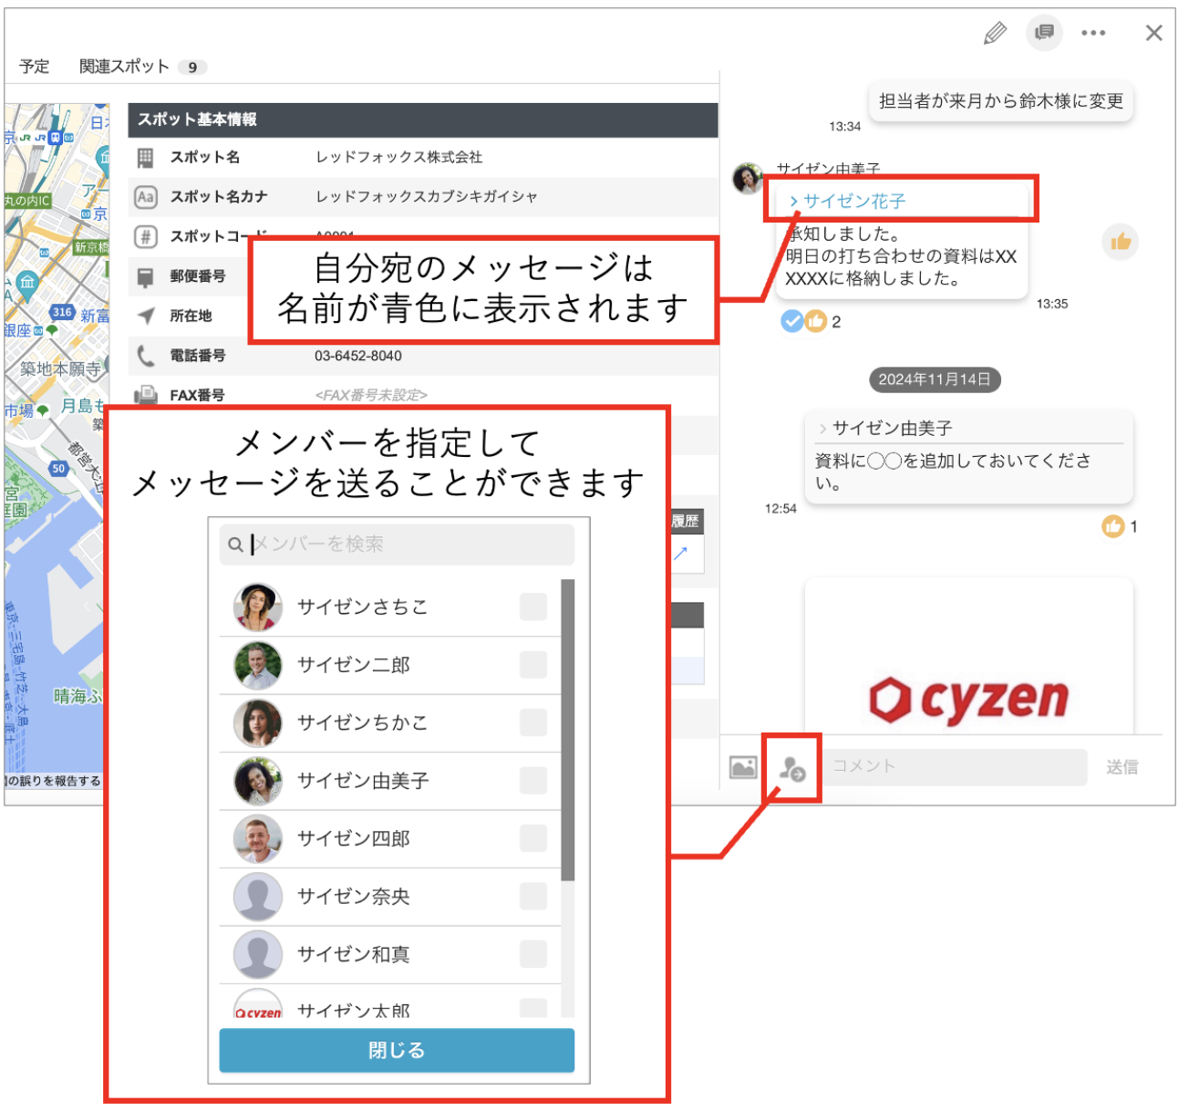Click the blue external link arrow under 履歴
1189x1111 pixels.
point(680,553)
